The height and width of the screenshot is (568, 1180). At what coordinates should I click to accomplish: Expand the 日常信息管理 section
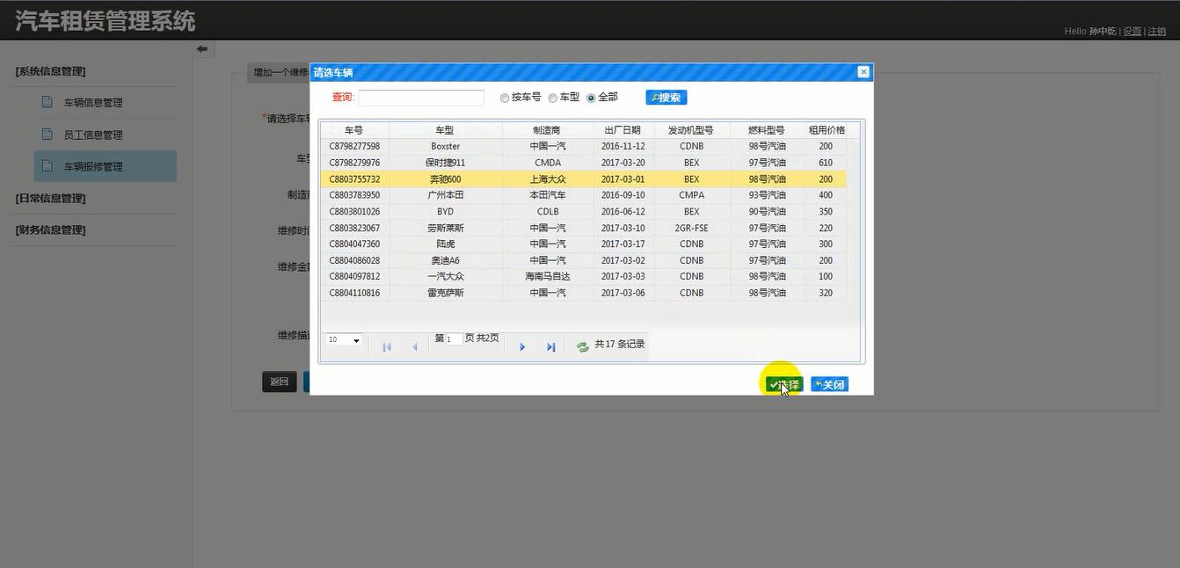(48, 198)
